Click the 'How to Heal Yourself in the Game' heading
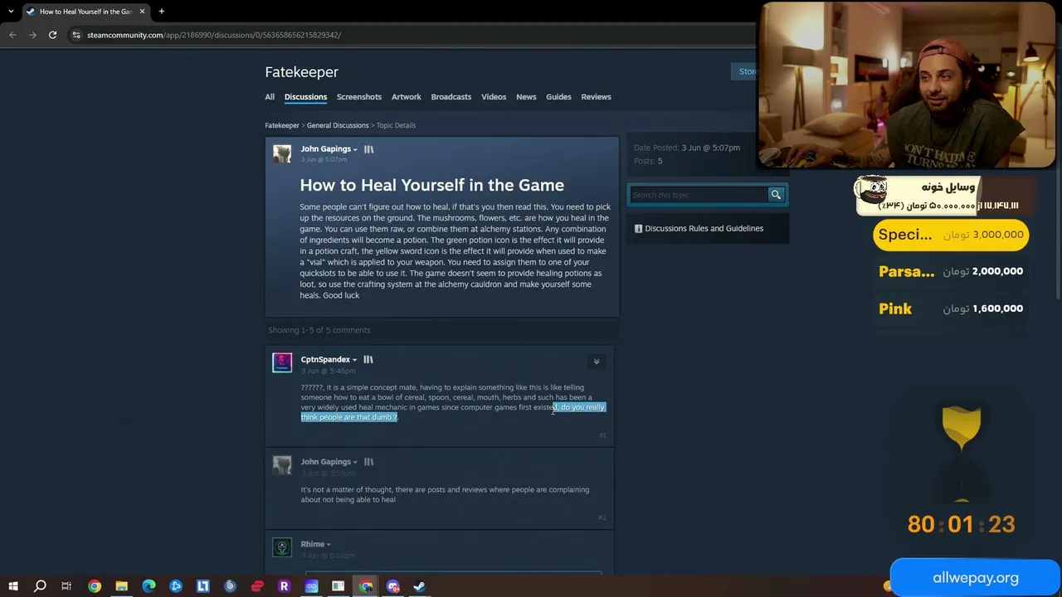The height and width of the screenshot is (597, 1062). (431, 185)
